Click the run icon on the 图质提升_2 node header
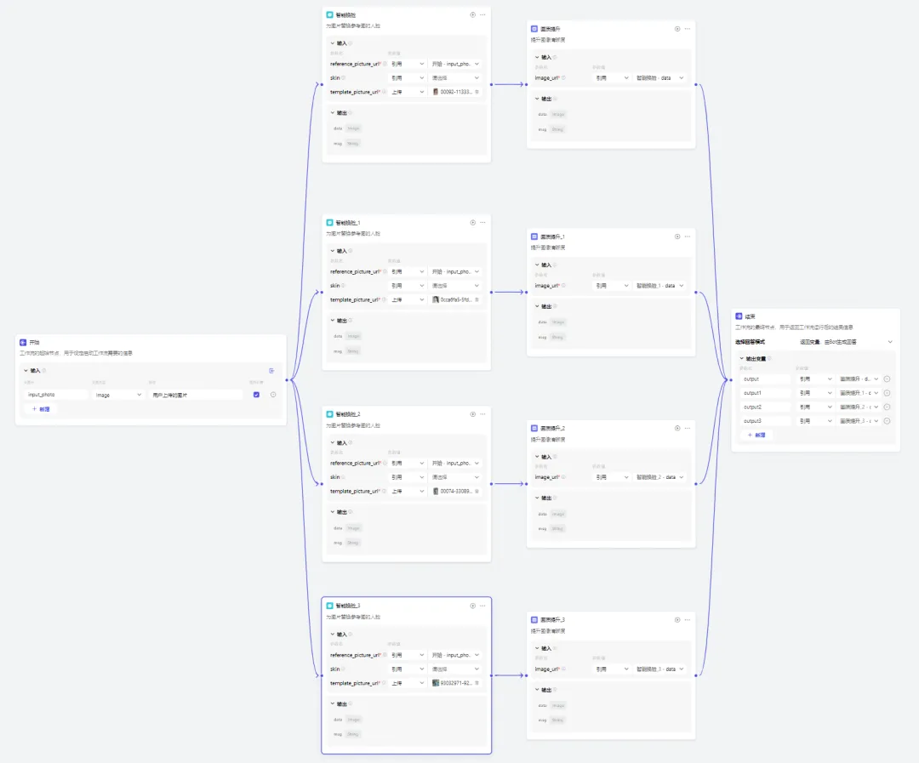 677,428
